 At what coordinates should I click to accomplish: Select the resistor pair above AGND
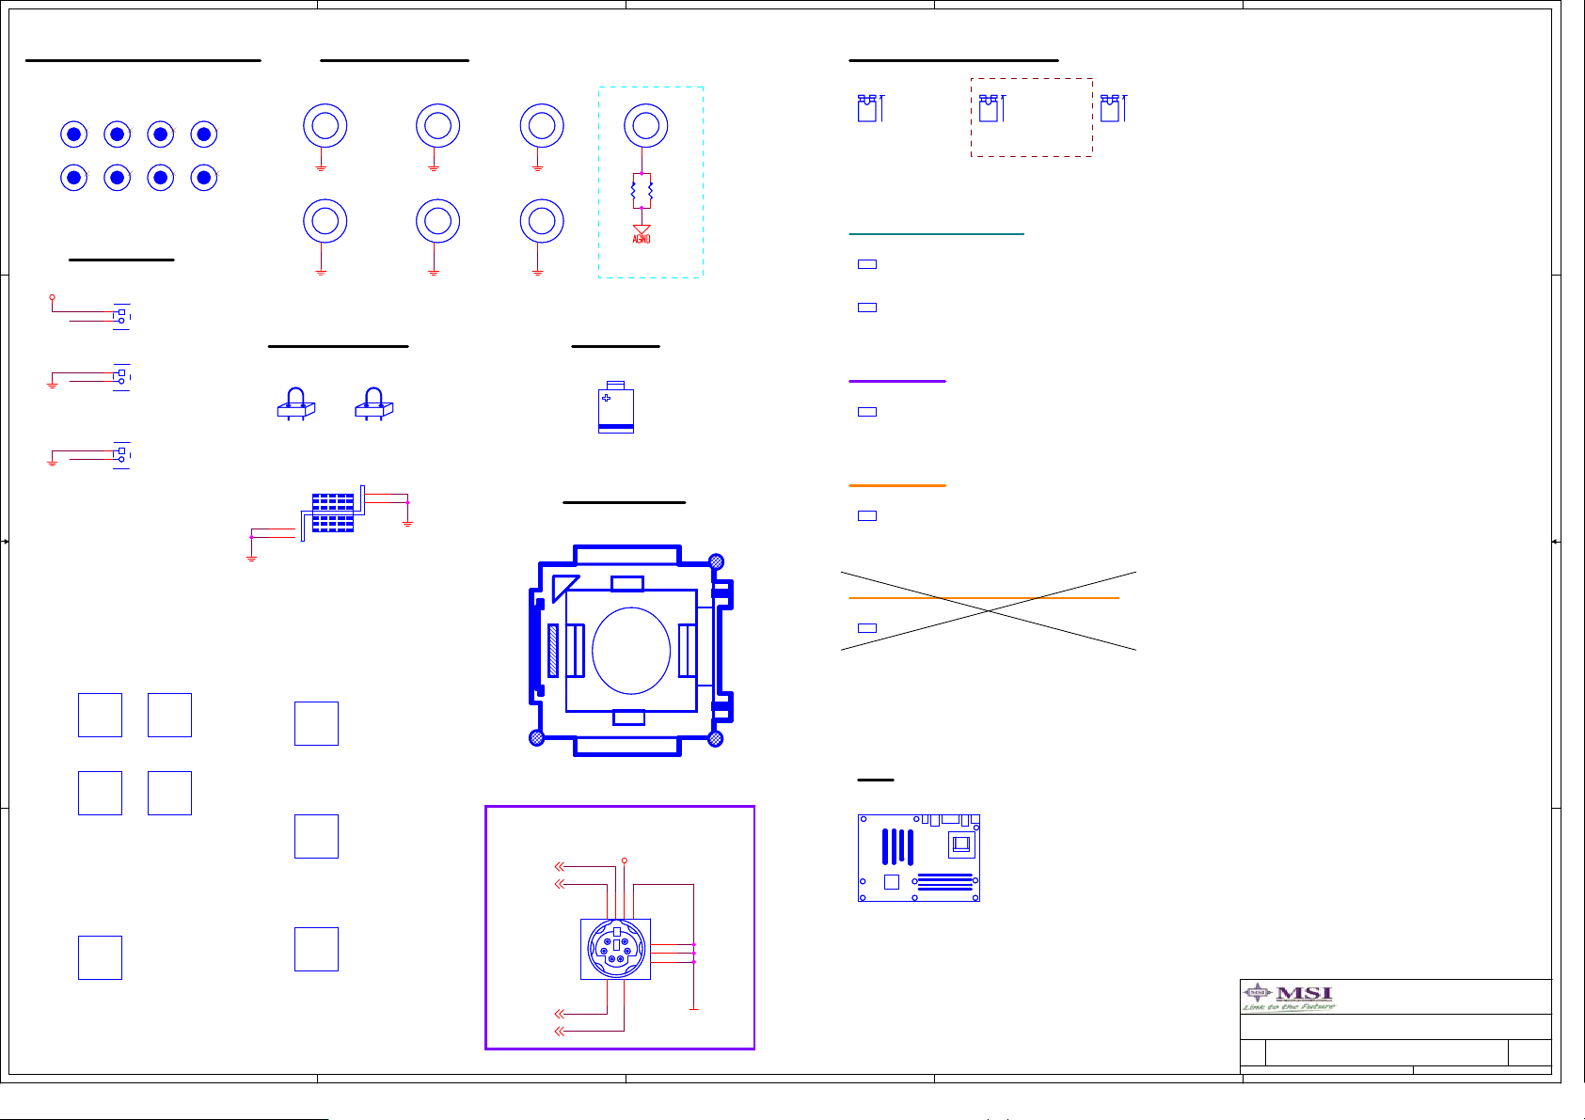coord(642,191)
